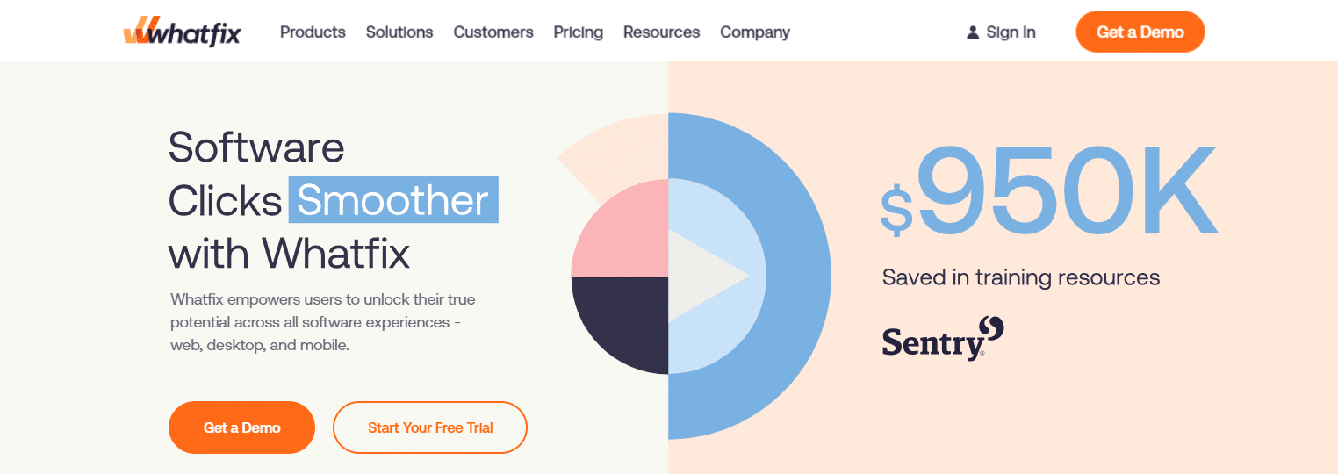Go to the Pricing page
Viewport: 1338px width, 474px height.
point(579,32)
